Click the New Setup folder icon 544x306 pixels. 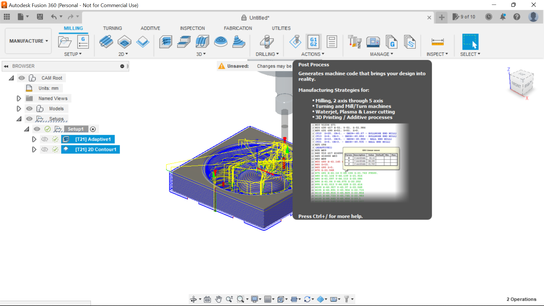click(65, 42)
